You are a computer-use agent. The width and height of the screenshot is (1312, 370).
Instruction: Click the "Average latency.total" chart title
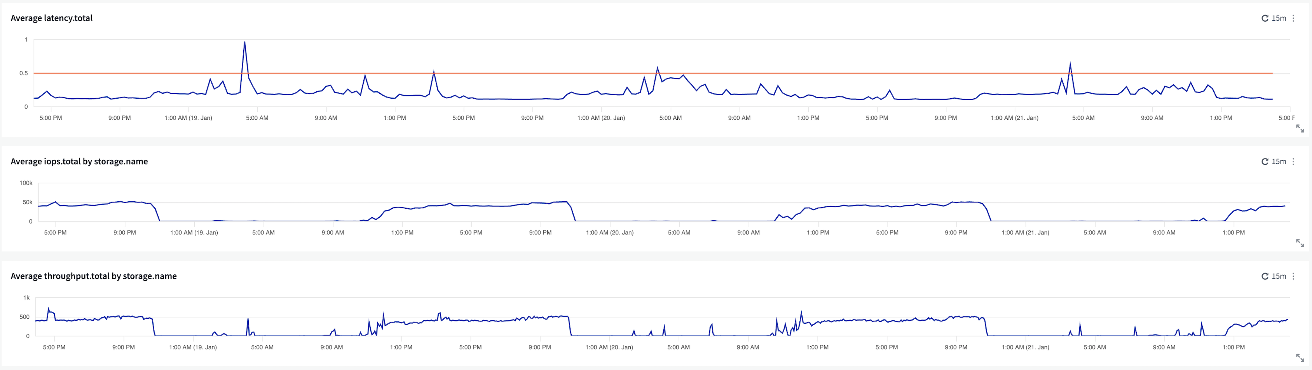coord(51,18)
